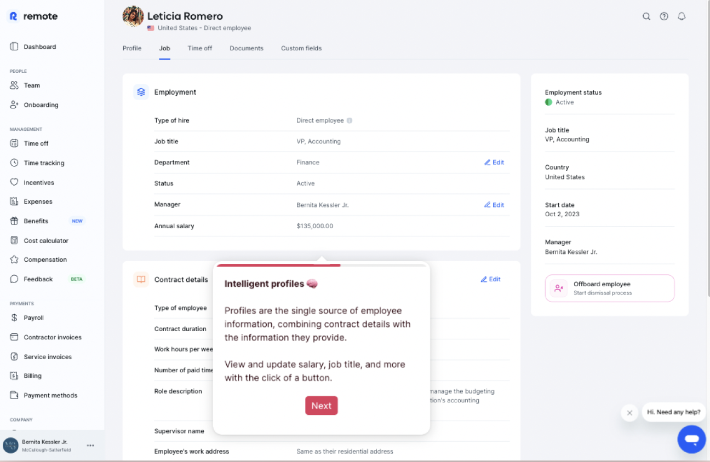Screen dimensions: 710x462
Task: Edit the Department field
Action: tap(494, 163)
